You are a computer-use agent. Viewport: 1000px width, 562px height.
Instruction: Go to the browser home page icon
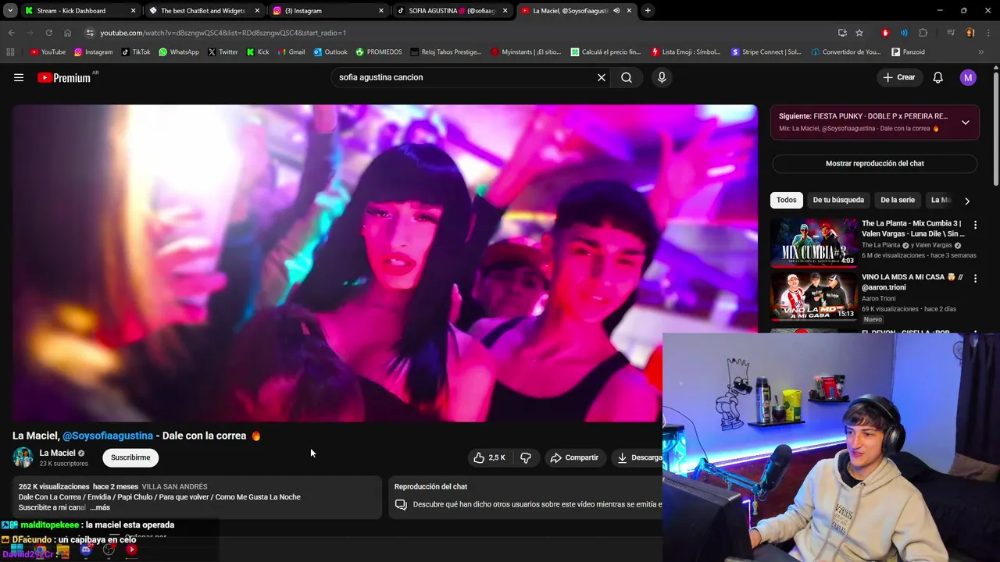point(67,33)
